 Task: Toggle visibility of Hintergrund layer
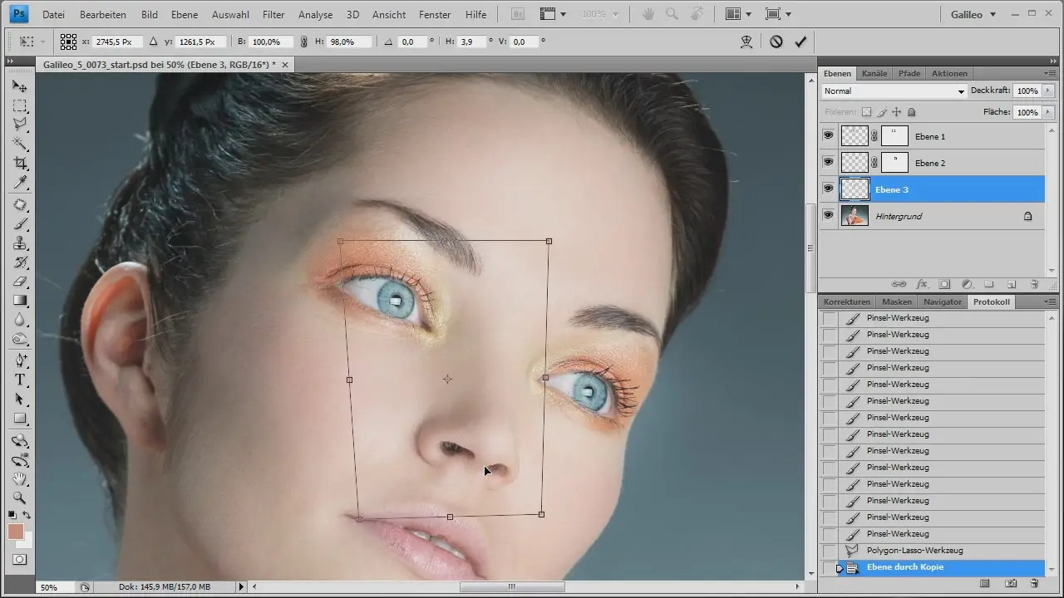828,215
